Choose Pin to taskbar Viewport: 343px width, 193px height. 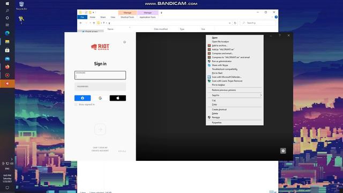235,85
